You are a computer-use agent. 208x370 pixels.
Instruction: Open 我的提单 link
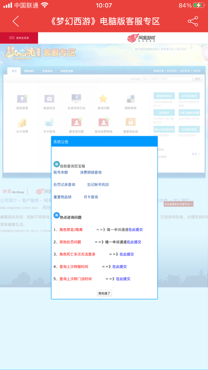point(185,71)
